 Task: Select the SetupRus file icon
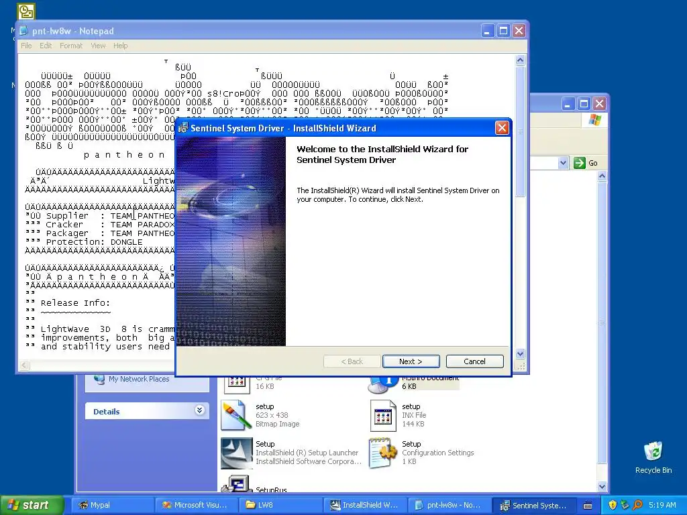[x=237, y=484]
